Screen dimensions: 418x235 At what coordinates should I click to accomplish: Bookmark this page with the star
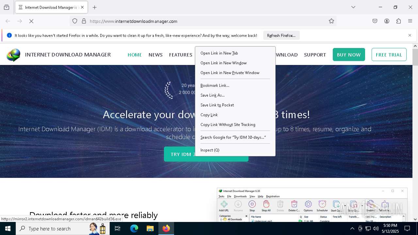331,21
